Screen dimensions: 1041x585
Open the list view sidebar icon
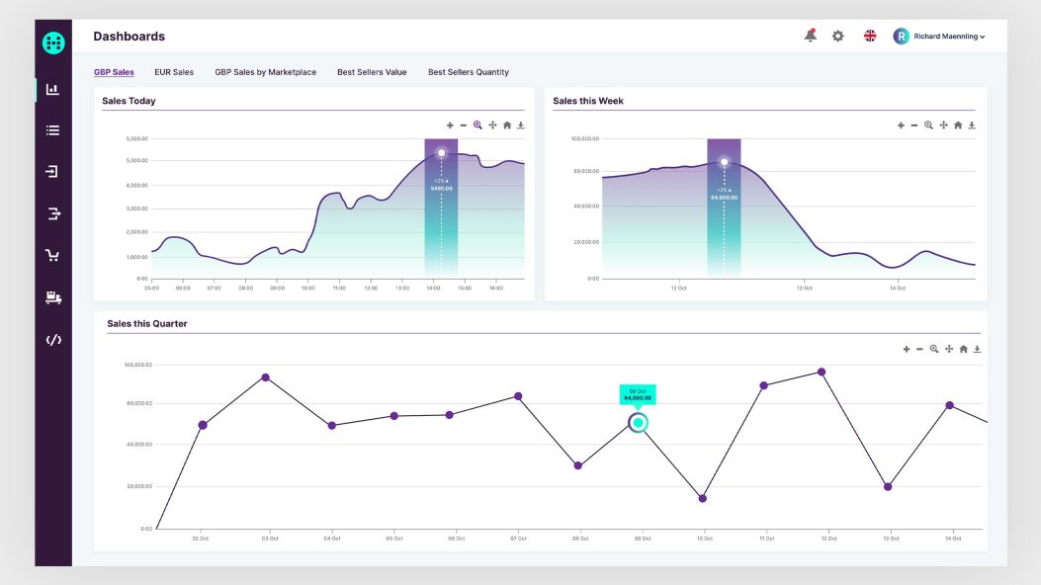[53, 129]
